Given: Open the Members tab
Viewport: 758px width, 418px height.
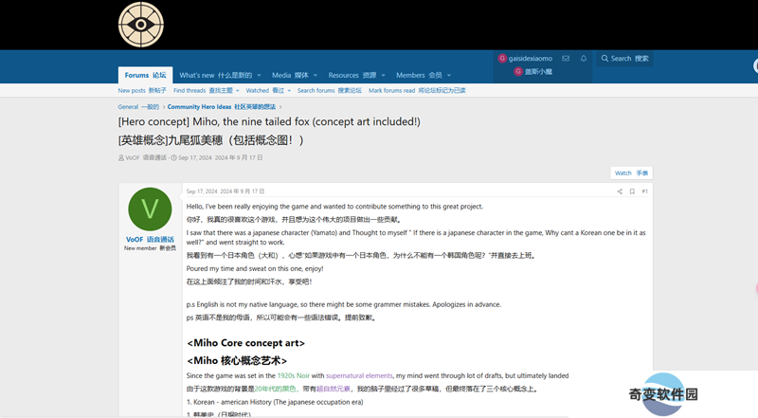Looking at the screenshot, I should pyautogui.click(x=419, y=75).
